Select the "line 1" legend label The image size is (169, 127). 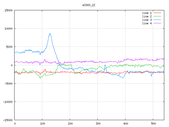click(147, 13)
